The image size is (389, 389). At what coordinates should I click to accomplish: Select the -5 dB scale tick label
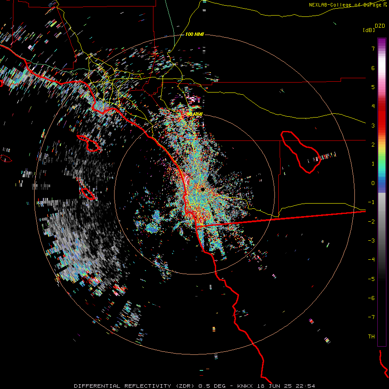(x=371, y=279)
